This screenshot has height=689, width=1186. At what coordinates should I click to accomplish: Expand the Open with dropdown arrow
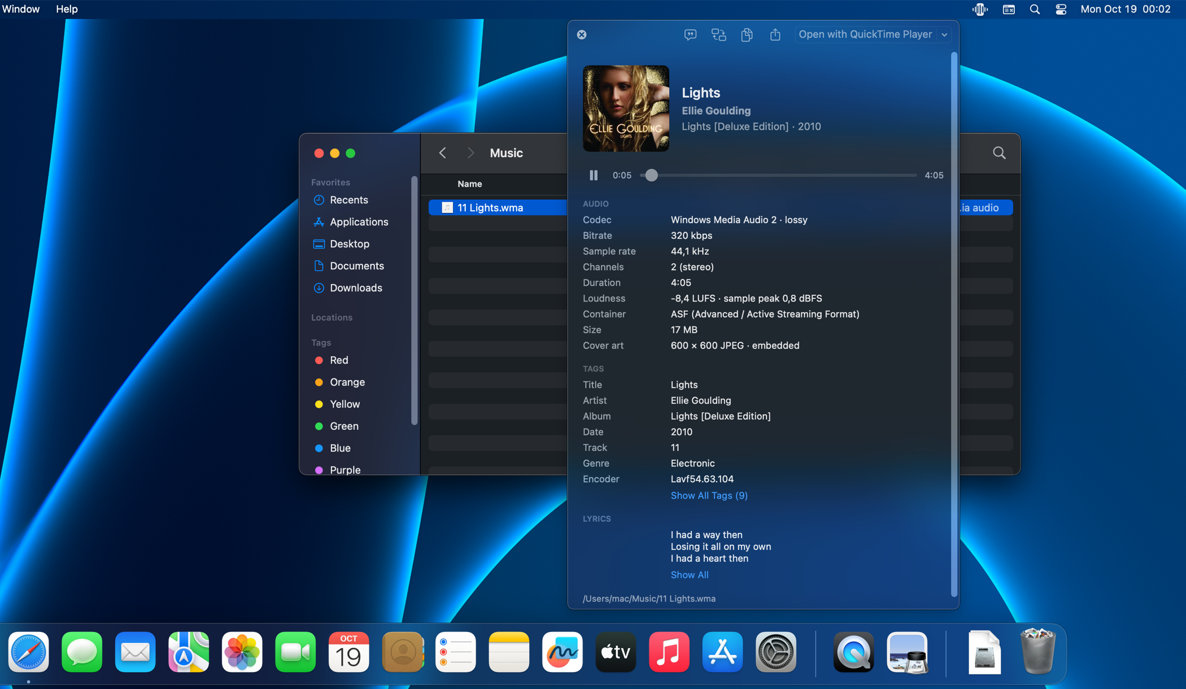coord(944,34)
